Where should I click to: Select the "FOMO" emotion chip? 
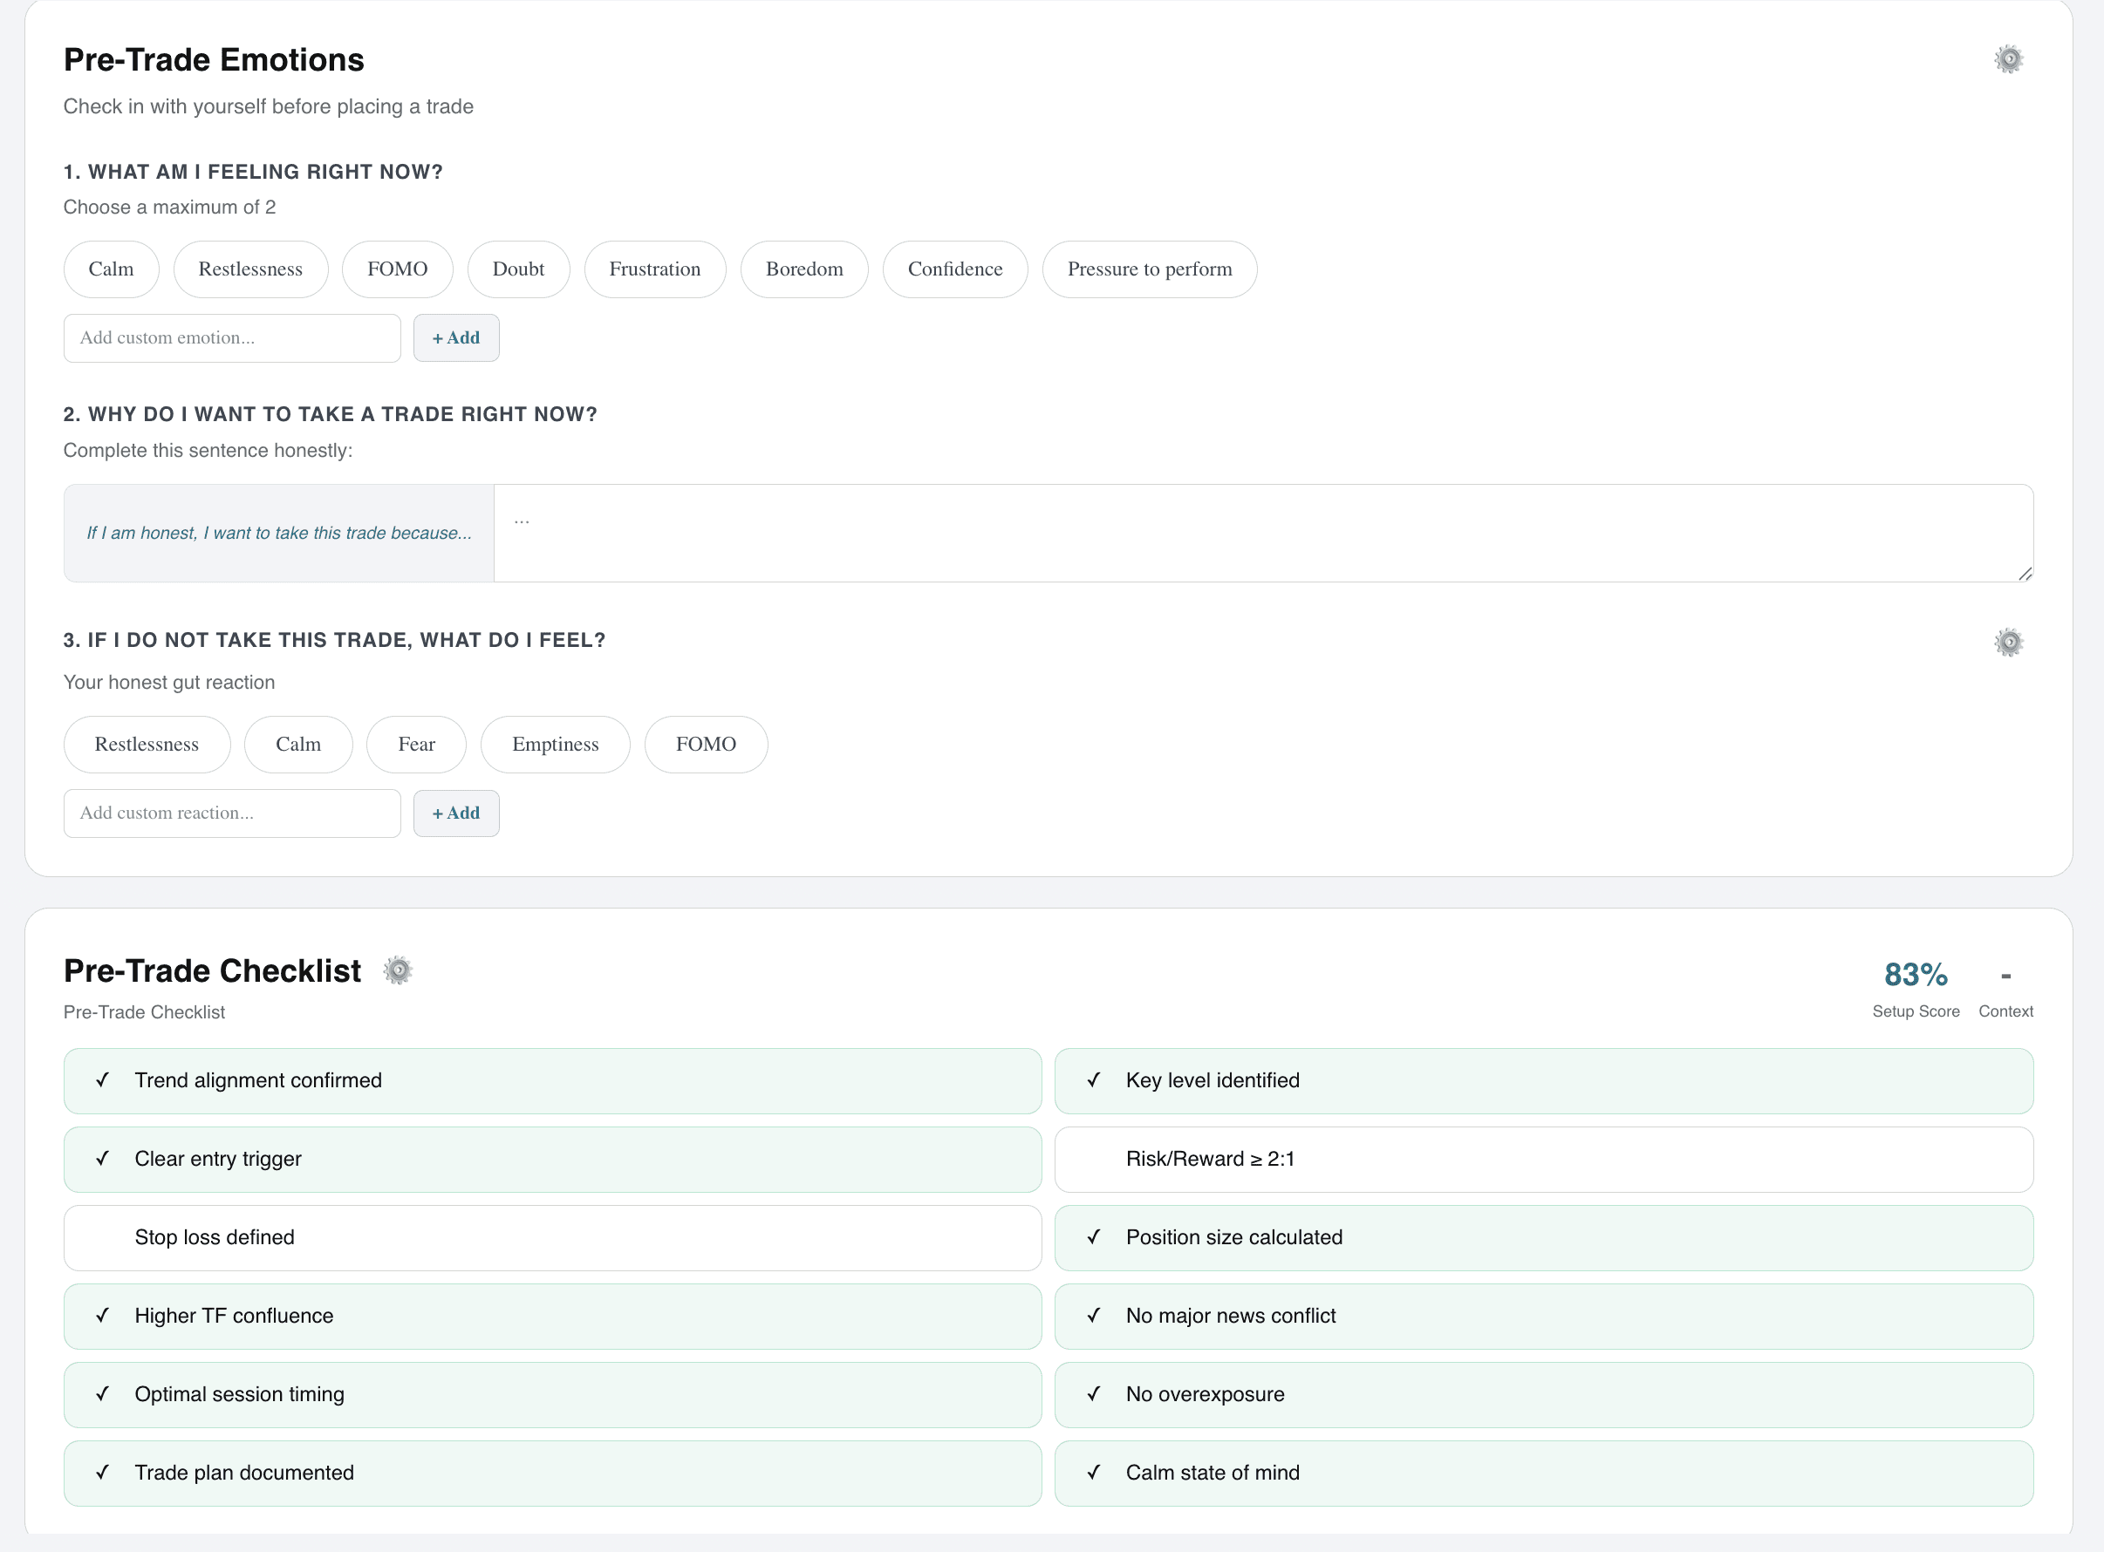[398, 269]
